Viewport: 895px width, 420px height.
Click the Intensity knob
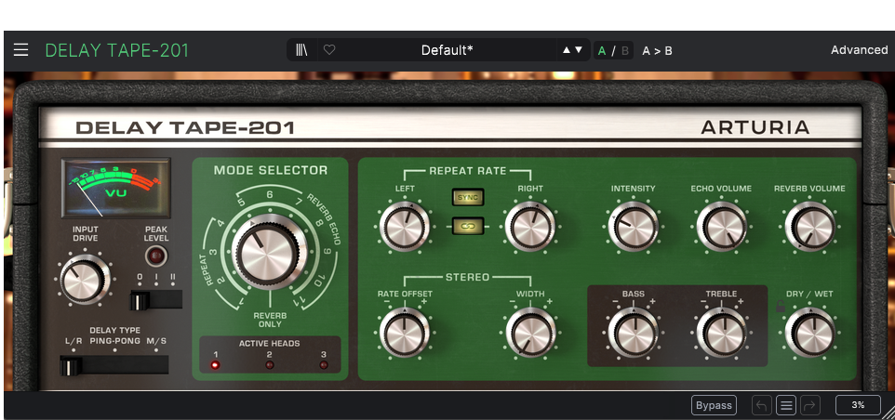[633, 226]
